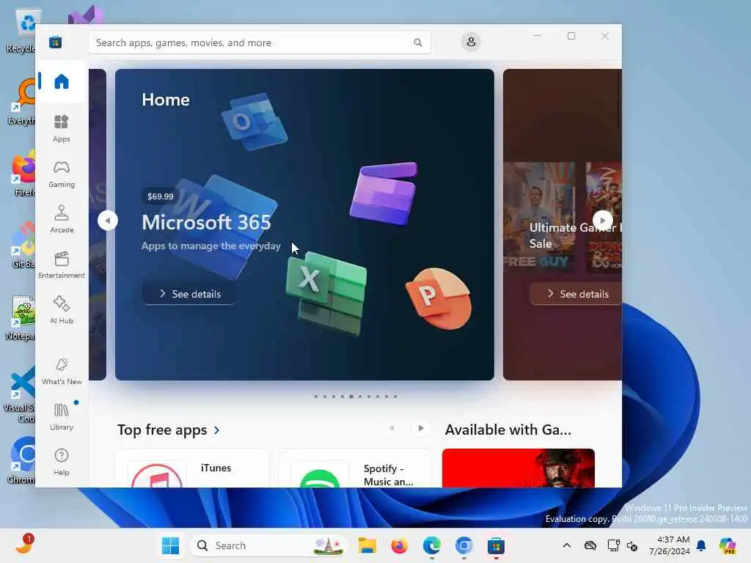This screenshot has height=563, width=751.
Task: Show next carousel banner
Action: pos(603,221)
